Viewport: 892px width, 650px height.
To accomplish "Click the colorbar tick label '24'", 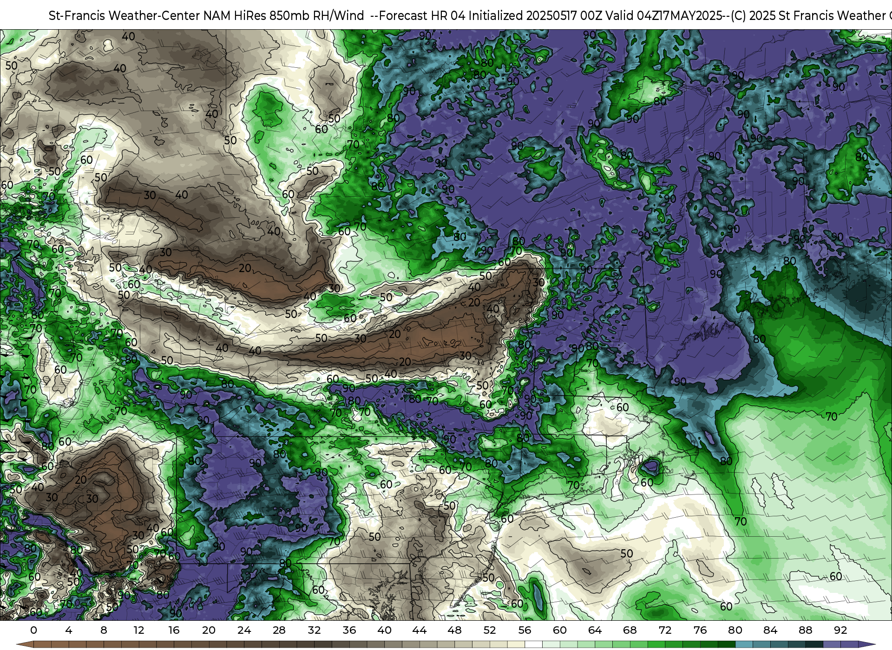I will click(x=244, y=630).
